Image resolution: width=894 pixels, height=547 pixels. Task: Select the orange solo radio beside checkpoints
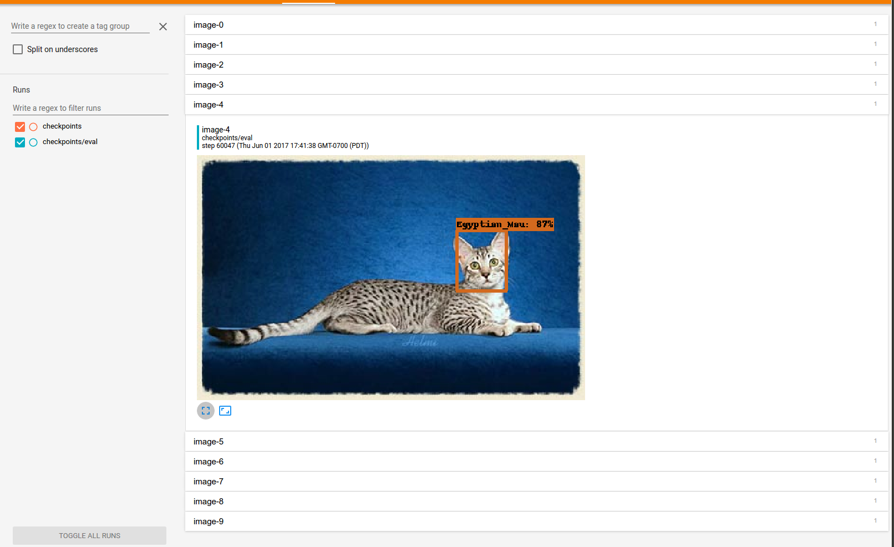33,126
